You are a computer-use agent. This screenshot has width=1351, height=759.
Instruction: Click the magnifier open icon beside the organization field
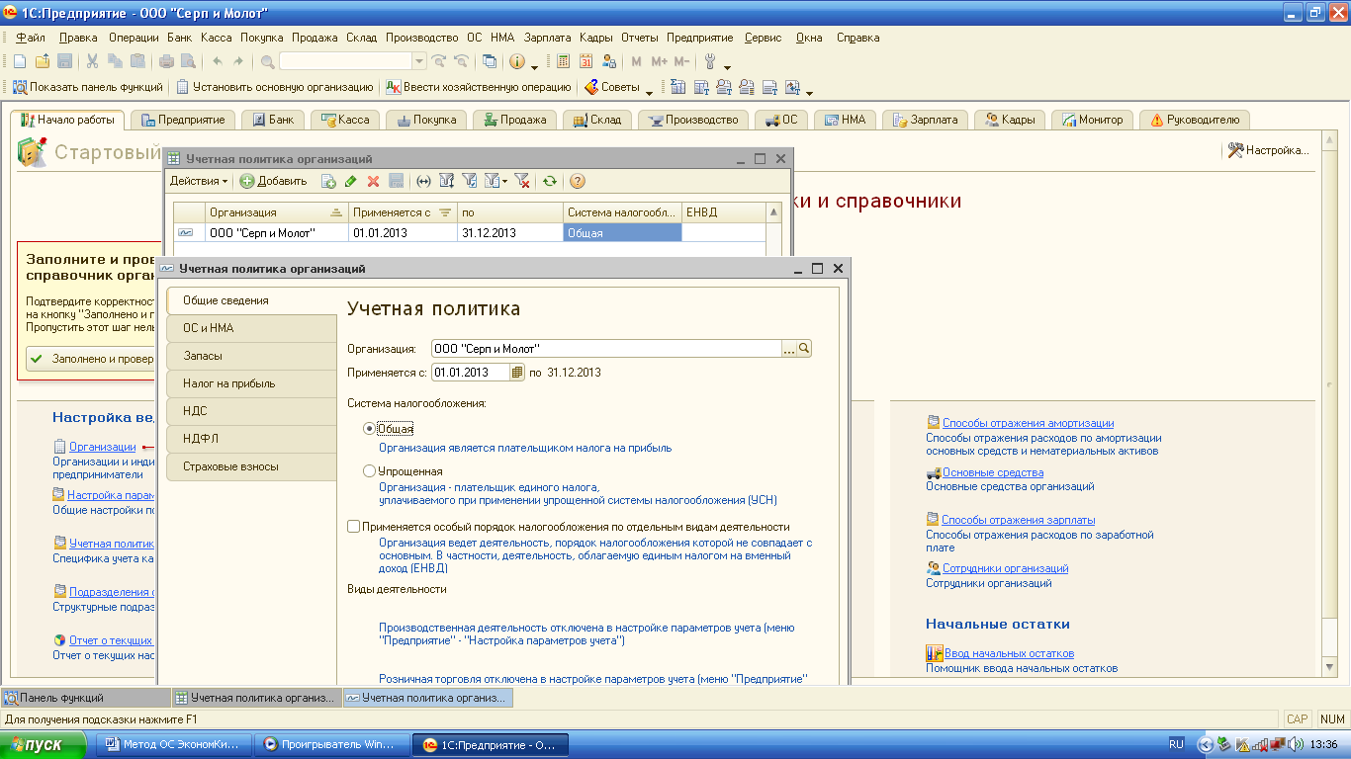pos(804,349)
